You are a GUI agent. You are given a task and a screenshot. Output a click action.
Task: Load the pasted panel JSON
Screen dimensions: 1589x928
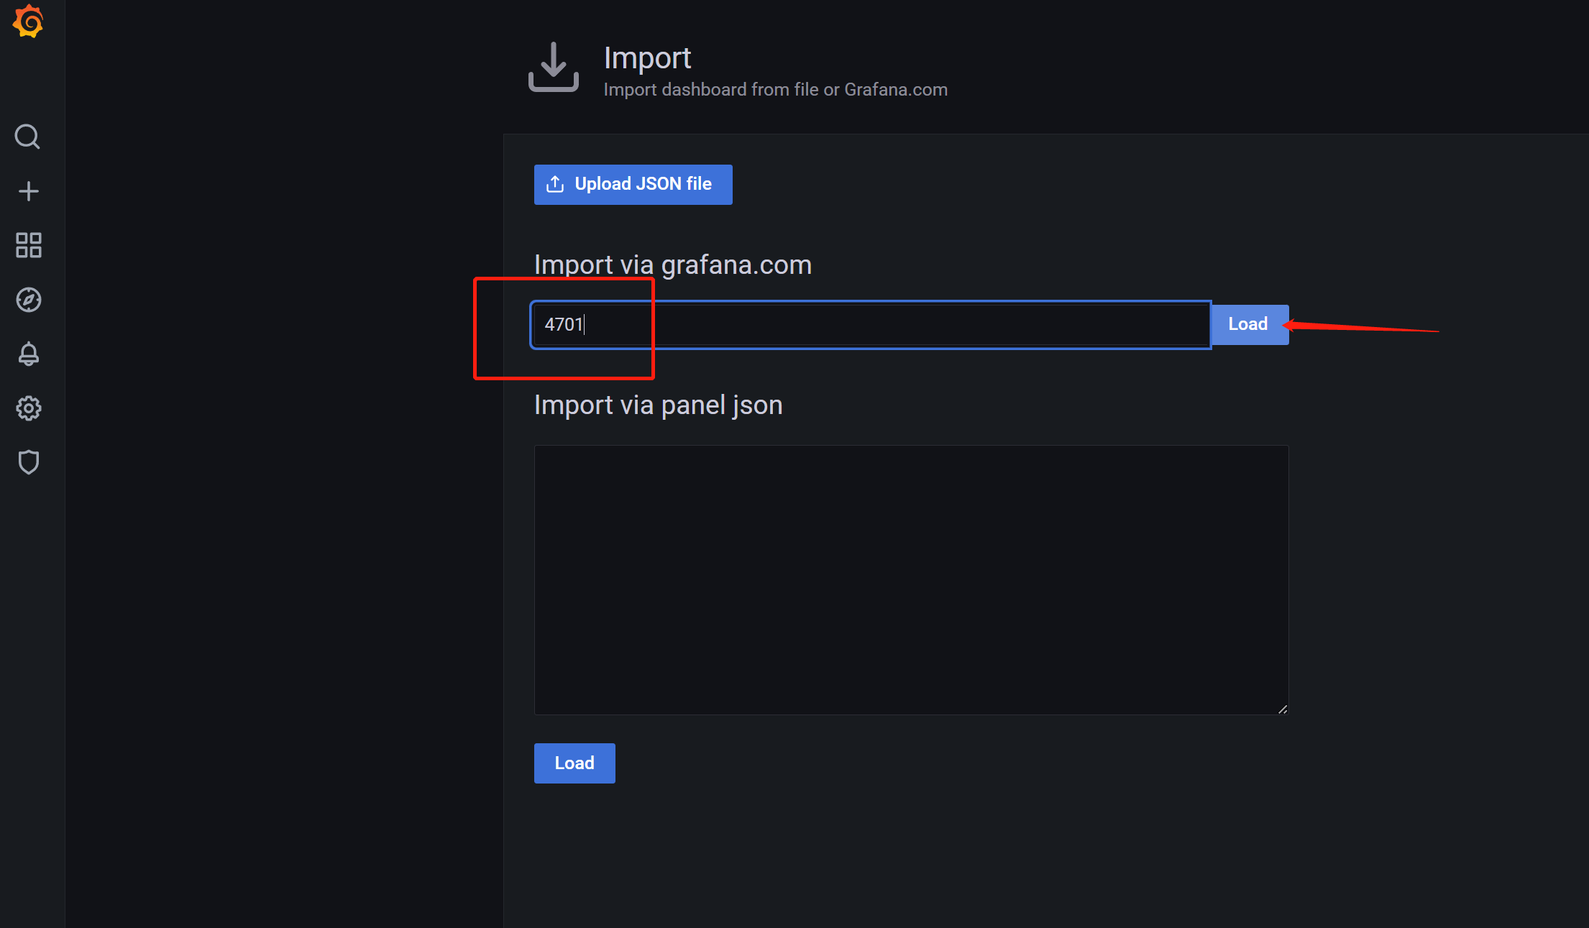tap(574, 763)
